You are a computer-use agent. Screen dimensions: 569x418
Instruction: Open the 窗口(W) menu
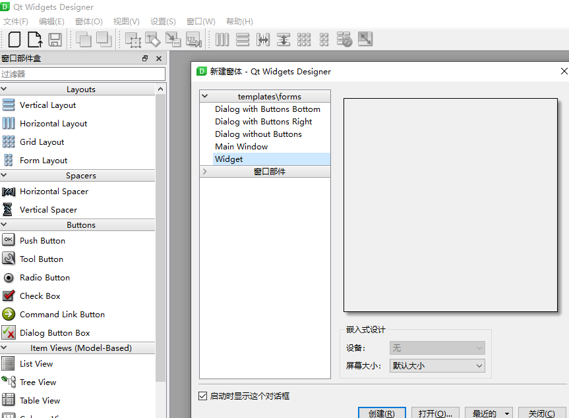[x=200, y=21]
